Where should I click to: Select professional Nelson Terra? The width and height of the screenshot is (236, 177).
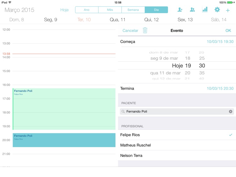tap(177, 156)
